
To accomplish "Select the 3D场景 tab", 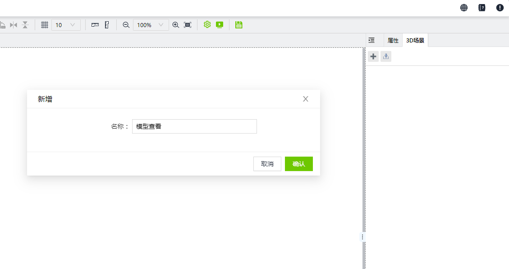I will point(415,40).
